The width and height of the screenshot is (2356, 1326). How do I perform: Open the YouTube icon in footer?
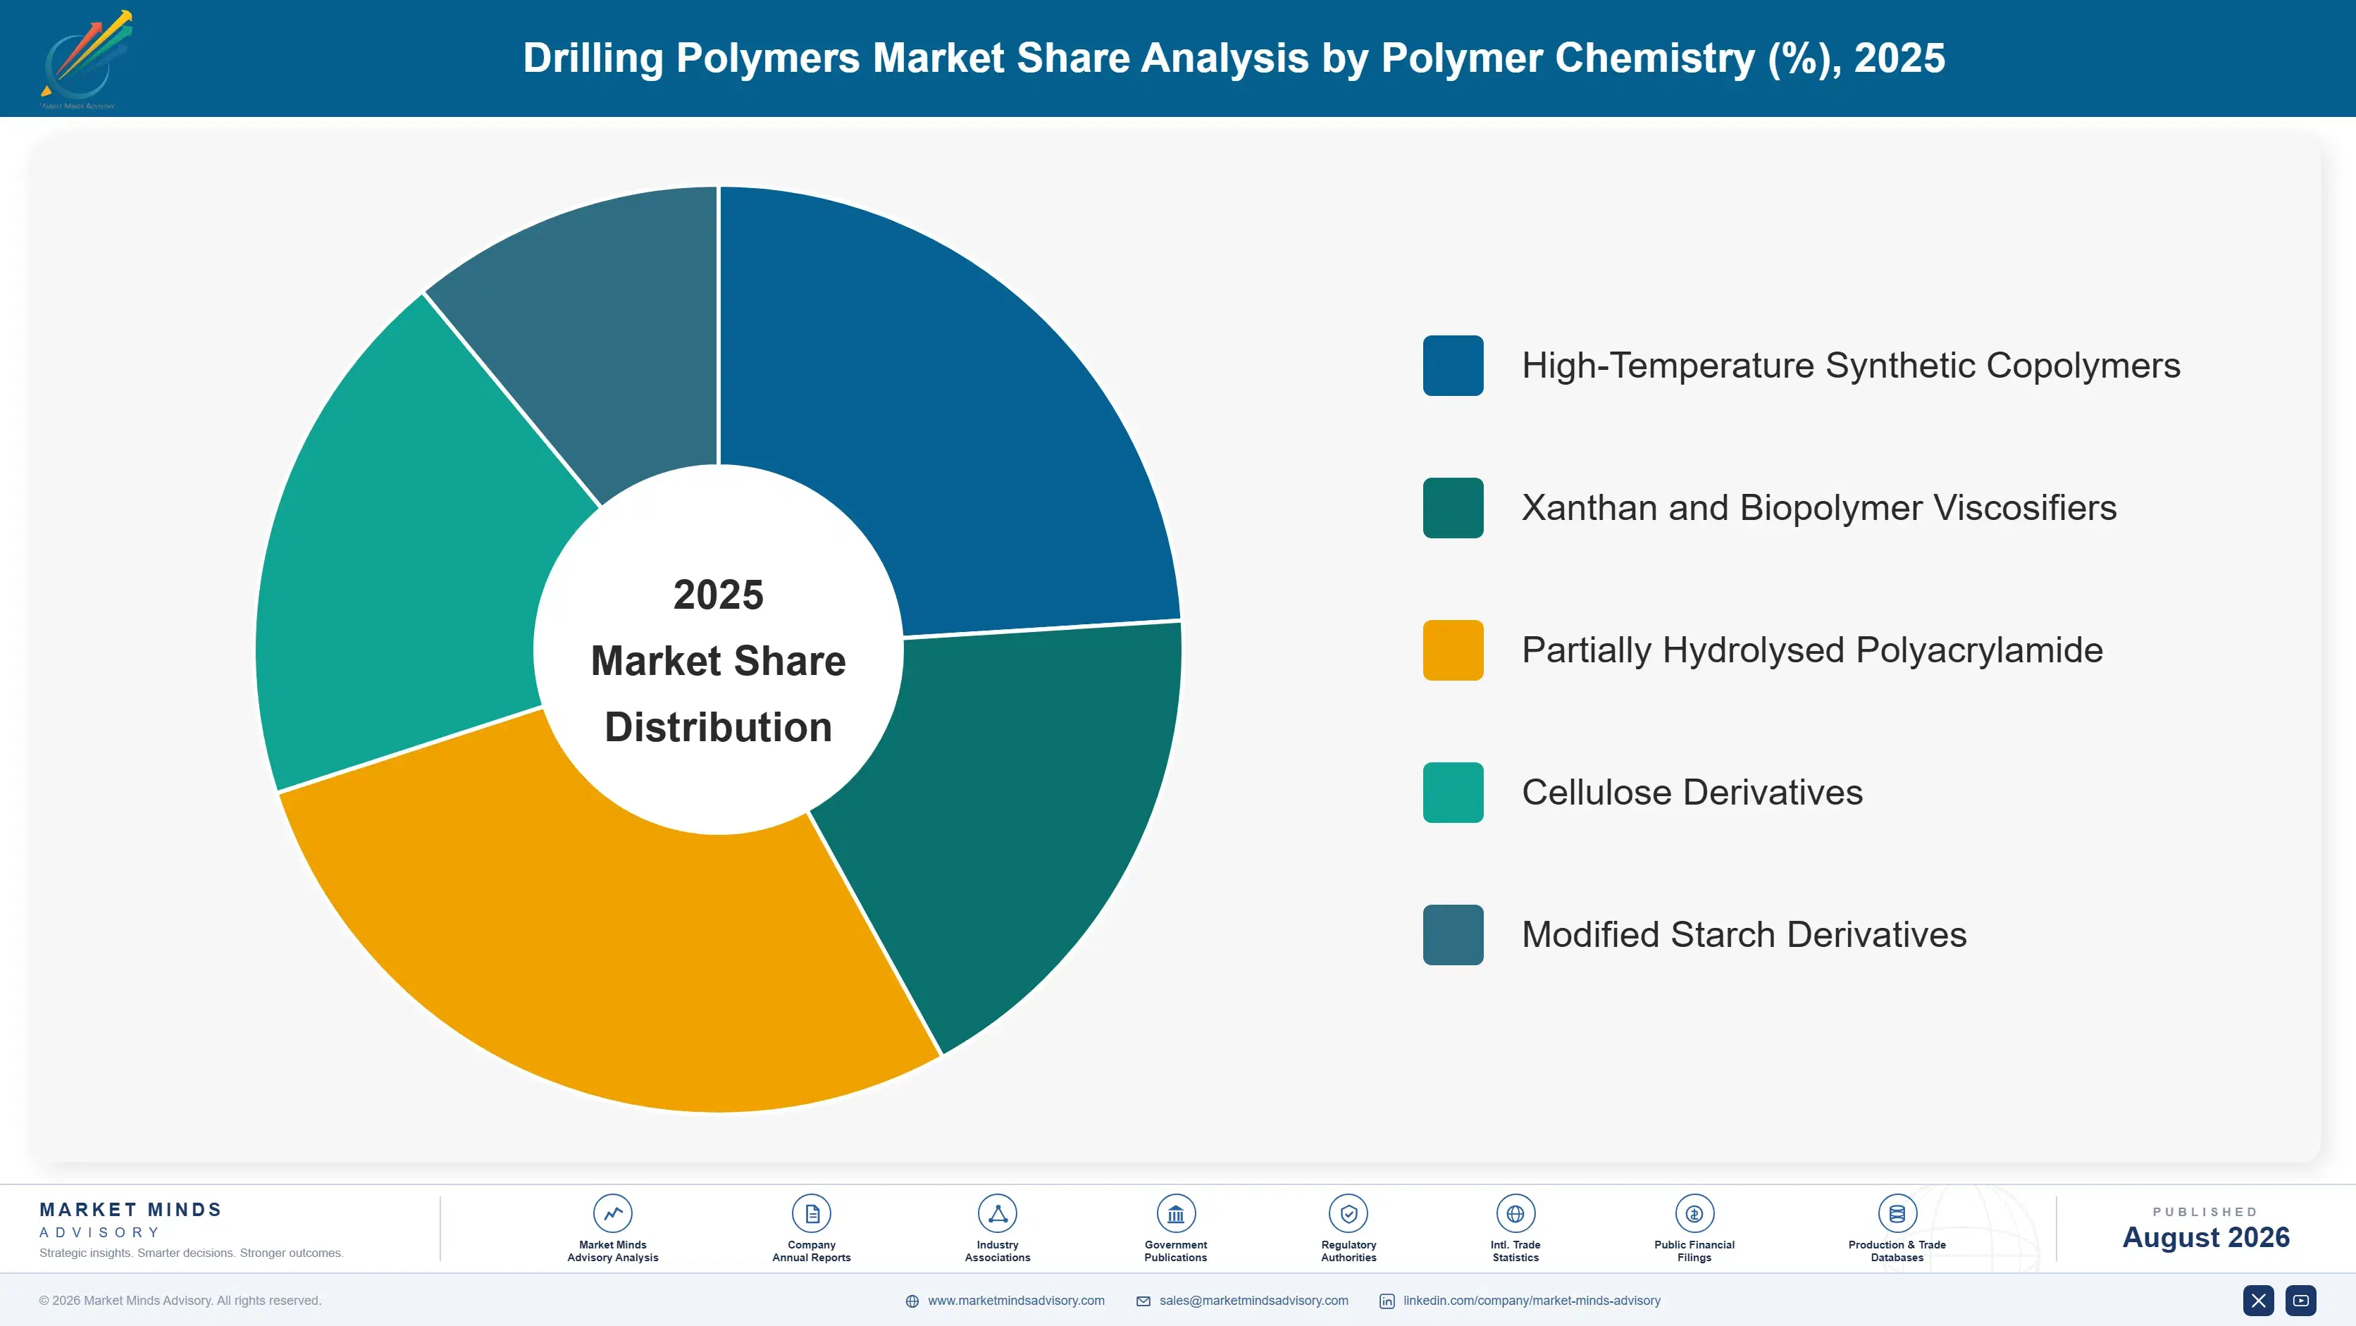pos(2301,1301)
